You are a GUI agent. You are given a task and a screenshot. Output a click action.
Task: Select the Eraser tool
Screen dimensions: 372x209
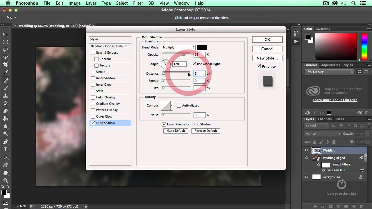6,111
